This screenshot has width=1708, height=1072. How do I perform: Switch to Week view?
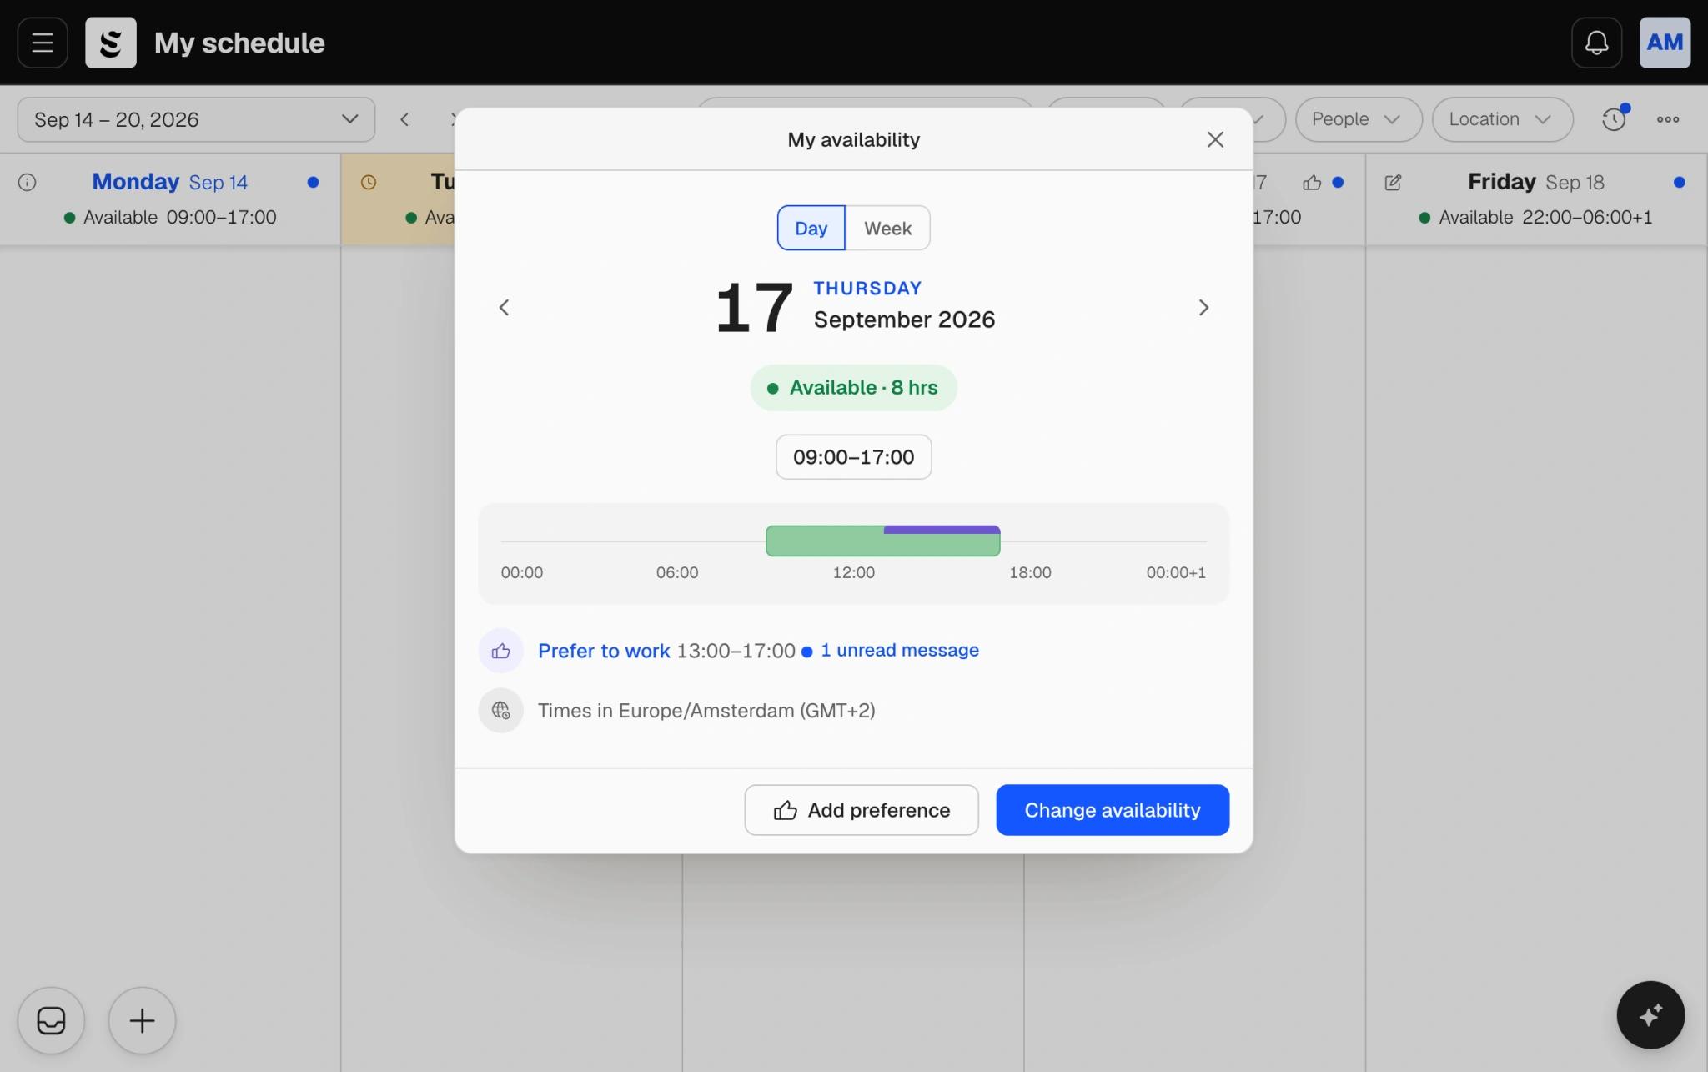click(x=887, y=228)
